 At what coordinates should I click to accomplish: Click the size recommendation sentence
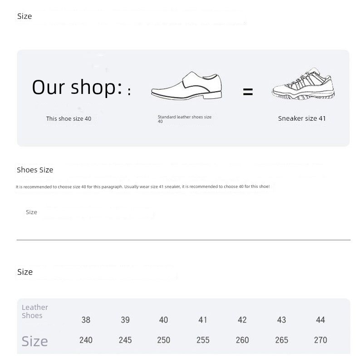(x=143, y=186)
